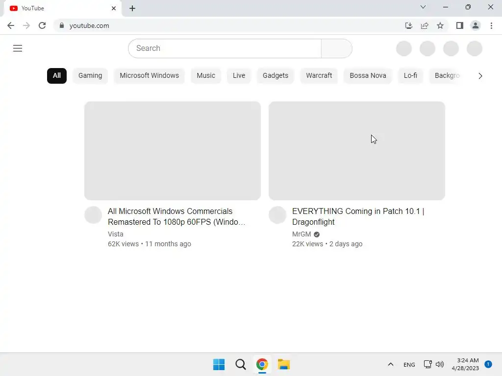
Task: Select the Music filter chip
Action: pyautogui.click(x=206, y=76)
